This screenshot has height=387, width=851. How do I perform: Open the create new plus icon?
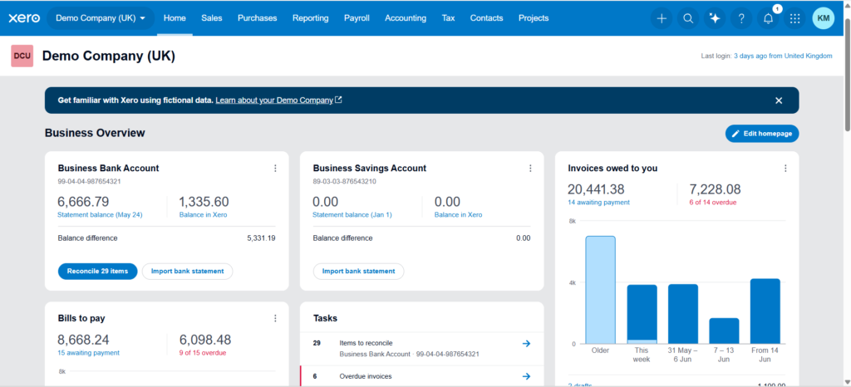[662, 18]
